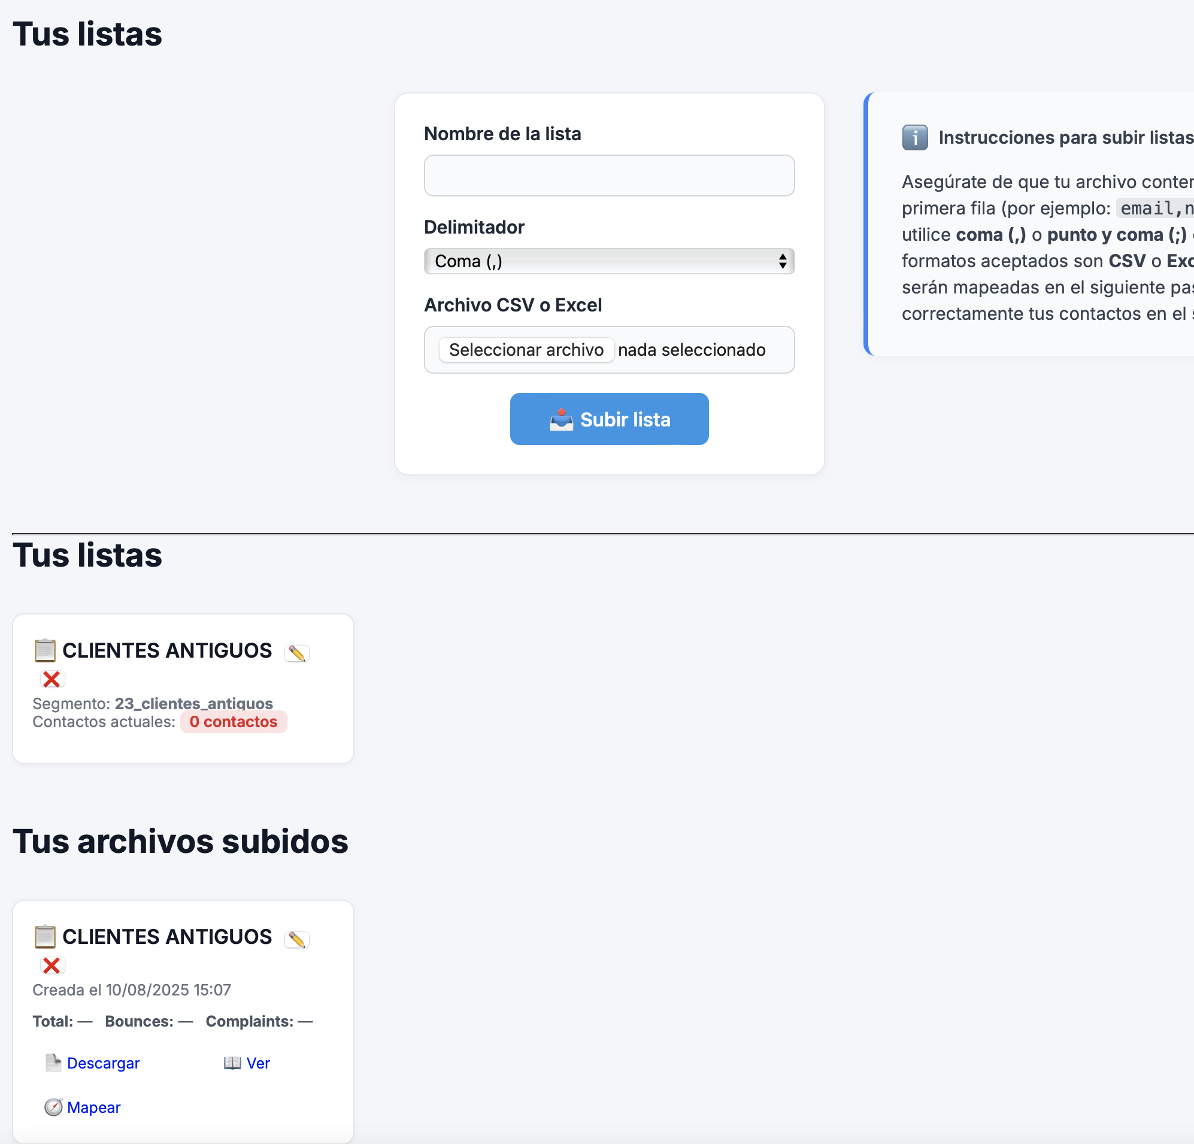Click the 23_clientes_antiguos segment name
The width and height of the screenshot is (1194, 1144).
(x=194, y=703)
